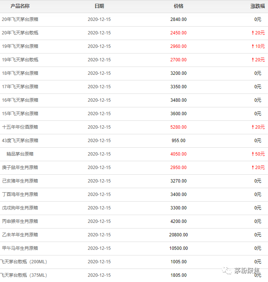Image resolution: width=268 pixels, height=282 pixels.
Task: Select the 飞天茅台散瓶（200ML）product name
Action: (24, 262)
